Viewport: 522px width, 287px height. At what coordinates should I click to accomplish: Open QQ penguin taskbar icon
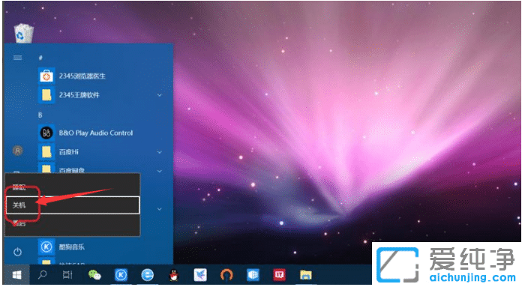(174, 275)
